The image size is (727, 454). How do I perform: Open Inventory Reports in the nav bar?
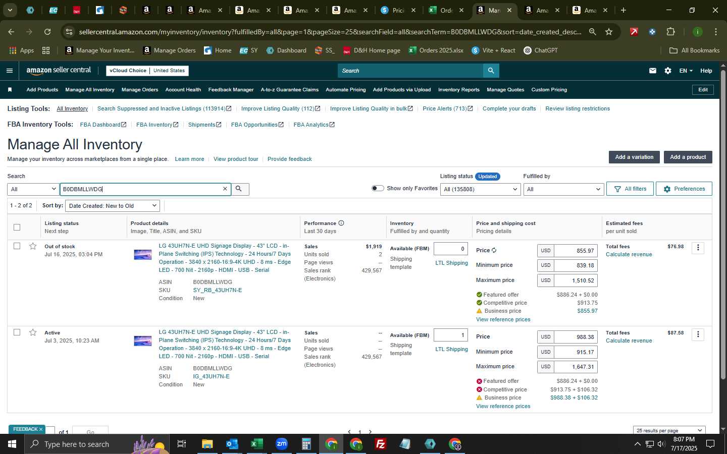[459, 90]
